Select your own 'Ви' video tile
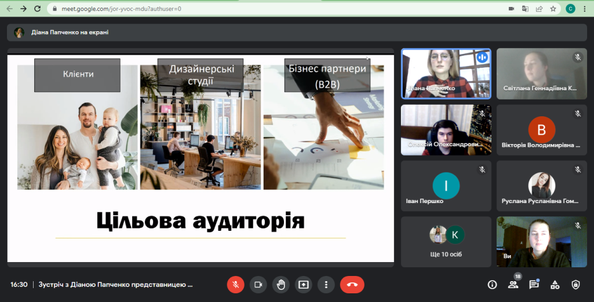The image size is (594, 302). pos(542,242)
